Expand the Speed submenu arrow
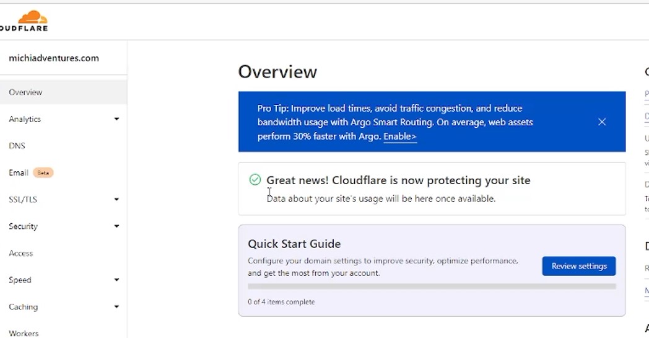The height and width of the screenshot is (338, 649). [116, 280]
